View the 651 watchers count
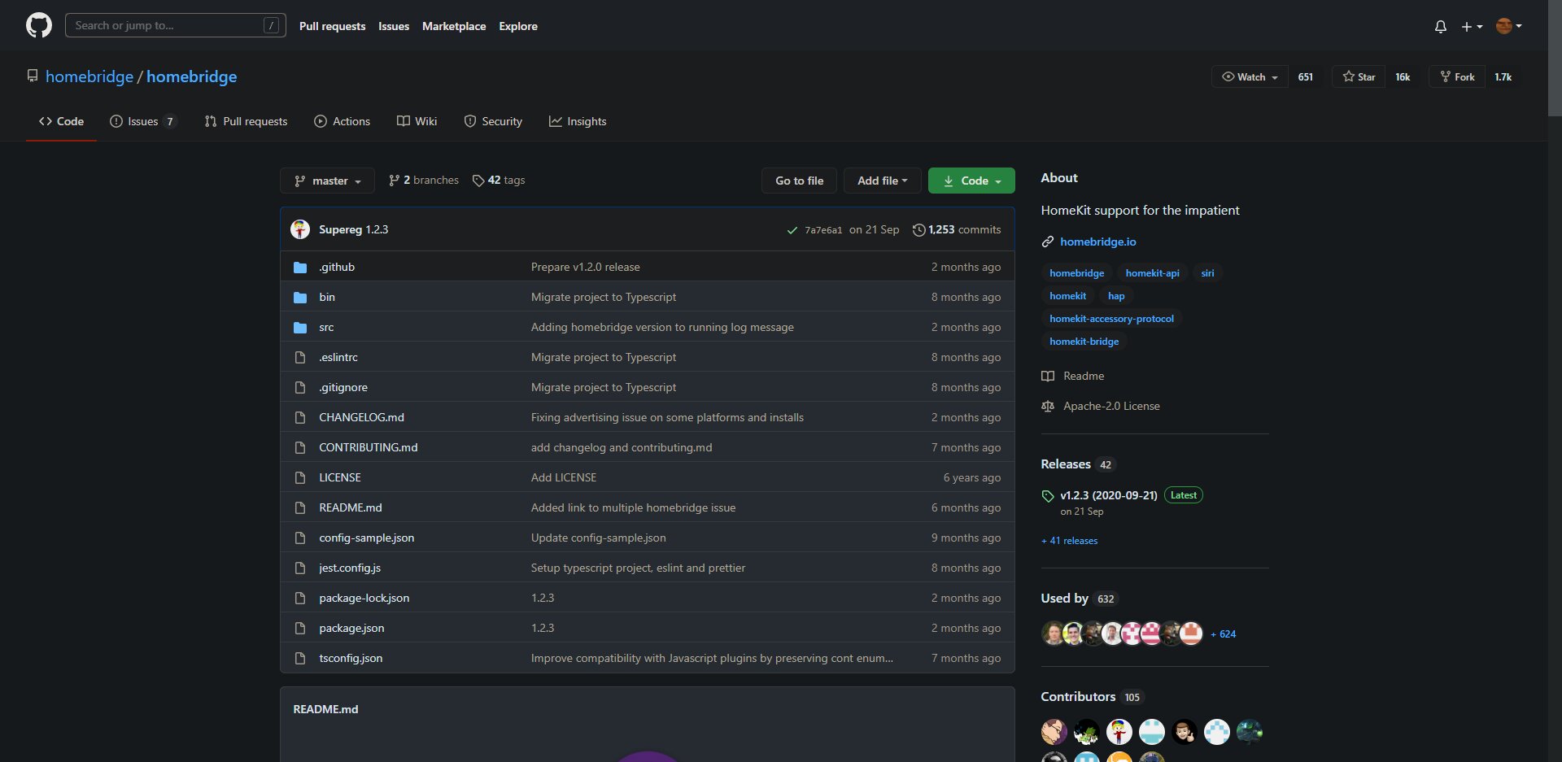The height and width of the screenshot is (762, 1562). [1306, 76]
